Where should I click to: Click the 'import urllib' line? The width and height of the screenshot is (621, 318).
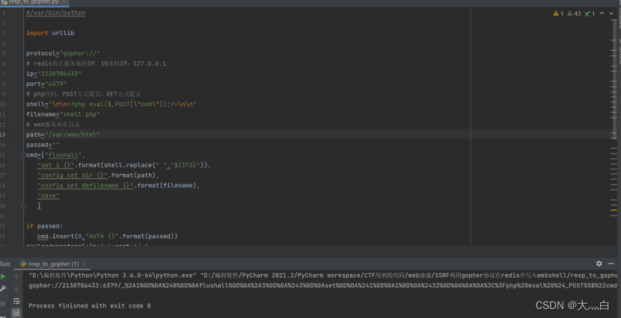point(50,33)
